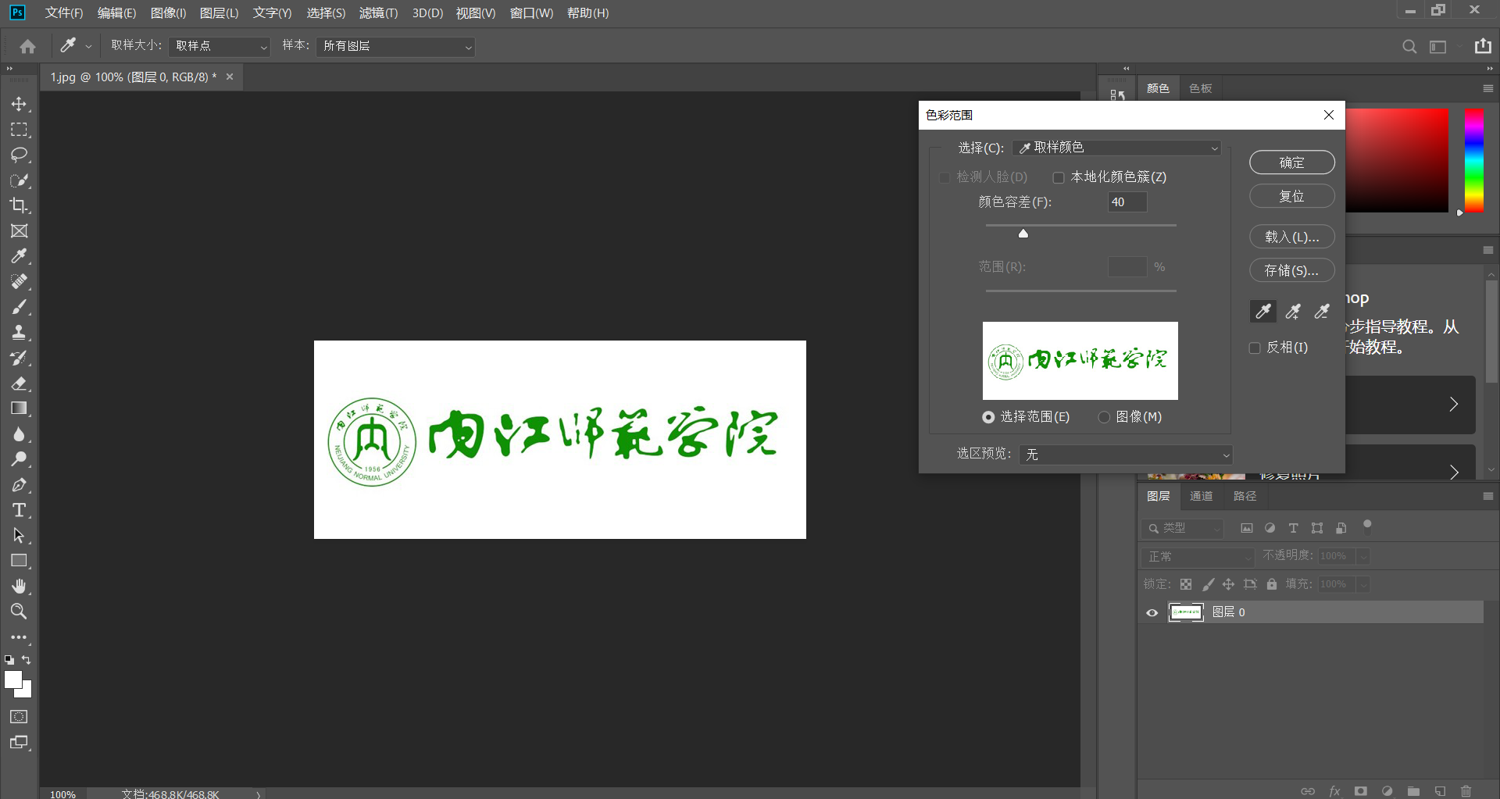Image resolution: width=1500 pixels, height=799 pixels.
Task: Open the layer filter type (类型) dropdown
Action: pos(1182,528)
